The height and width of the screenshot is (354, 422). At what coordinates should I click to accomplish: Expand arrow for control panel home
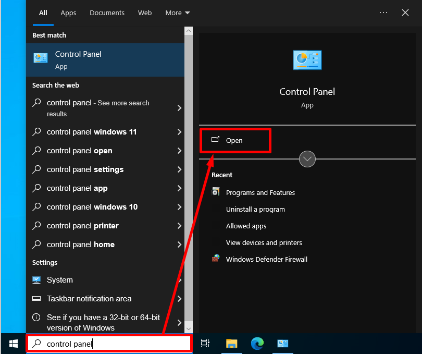coord(179,245)
